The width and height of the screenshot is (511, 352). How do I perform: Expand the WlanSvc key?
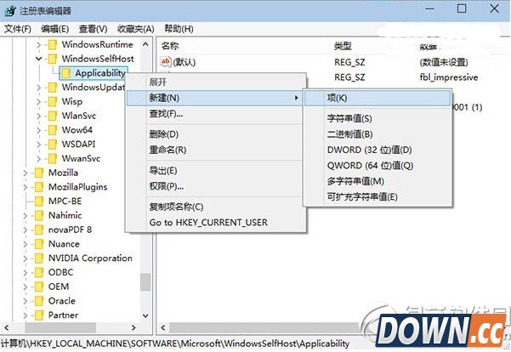click(39, 116)
